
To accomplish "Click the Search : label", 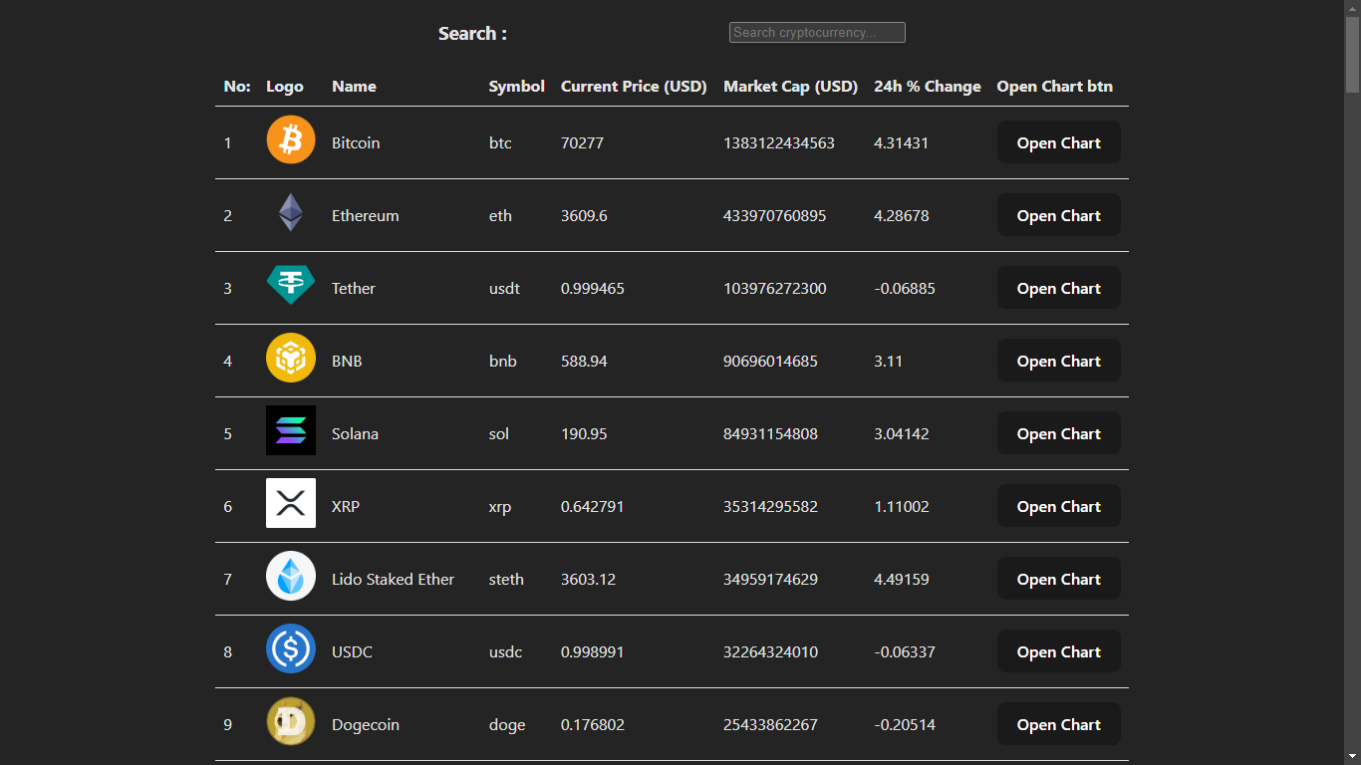I will click(472, 34).
